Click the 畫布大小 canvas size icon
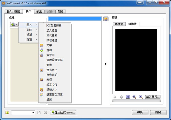The image size is (171, 120). click(41, 70)
